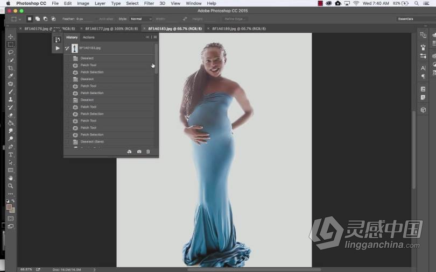Choose Subtract from selection mode

[x=45, y=19]
